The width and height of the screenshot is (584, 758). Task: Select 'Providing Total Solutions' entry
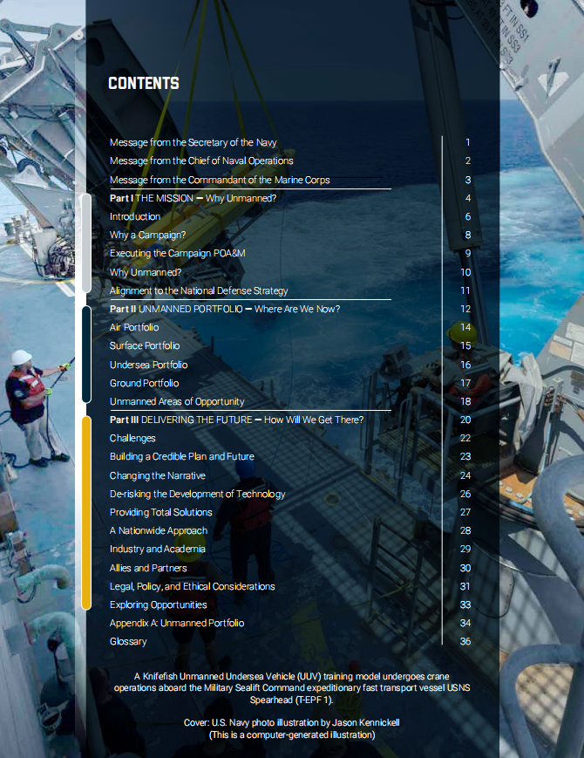pyautogui.click(x=161, y=512)
